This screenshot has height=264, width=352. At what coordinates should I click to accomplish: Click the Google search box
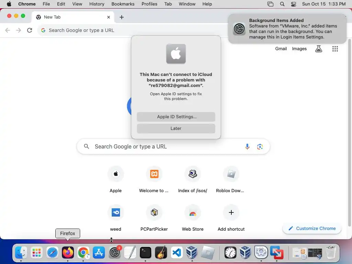173,146
